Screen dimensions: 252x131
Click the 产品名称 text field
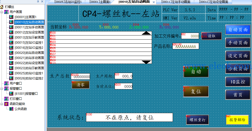(x=186, y=46)
